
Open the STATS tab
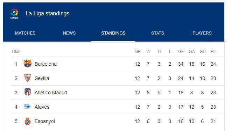pos(157,33)
